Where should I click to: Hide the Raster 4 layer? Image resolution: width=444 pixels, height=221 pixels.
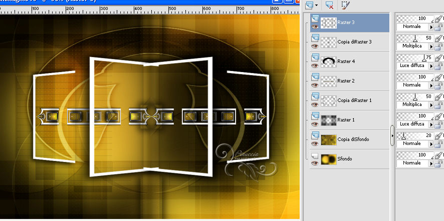315,66
